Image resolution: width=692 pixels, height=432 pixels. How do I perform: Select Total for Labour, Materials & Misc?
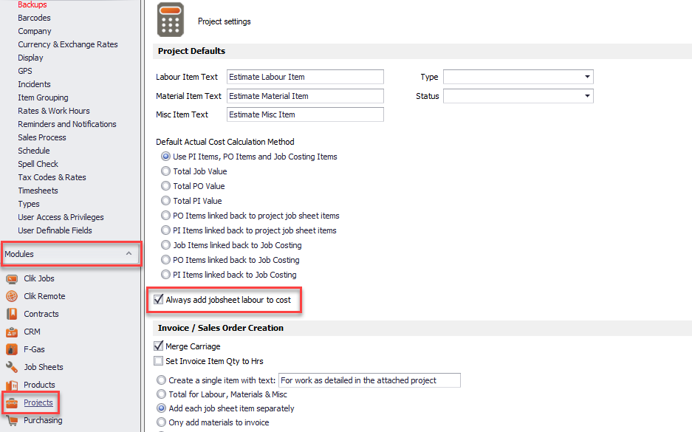[x=162, y=394]
